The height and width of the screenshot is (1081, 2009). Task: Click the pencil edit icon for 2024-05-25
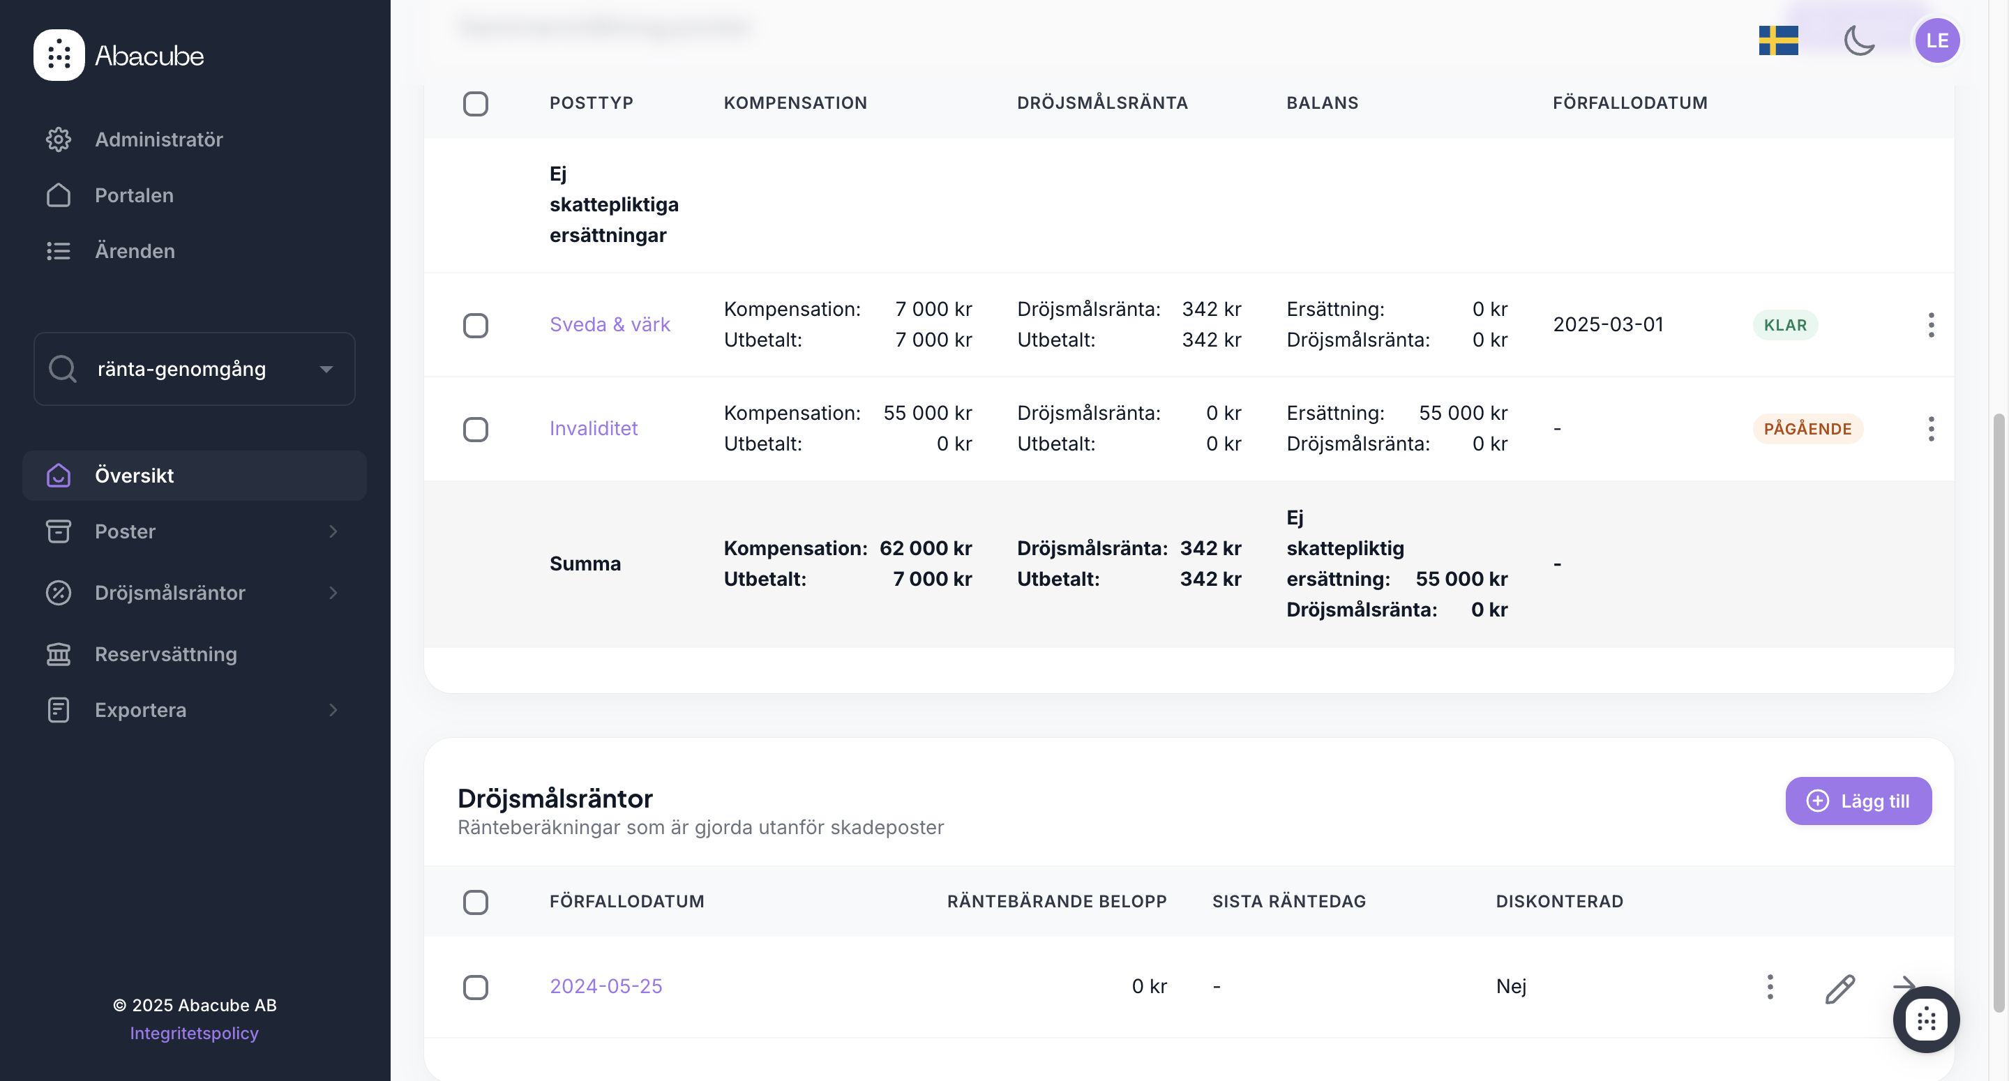pyautogui.click(x=1839, y=988)
